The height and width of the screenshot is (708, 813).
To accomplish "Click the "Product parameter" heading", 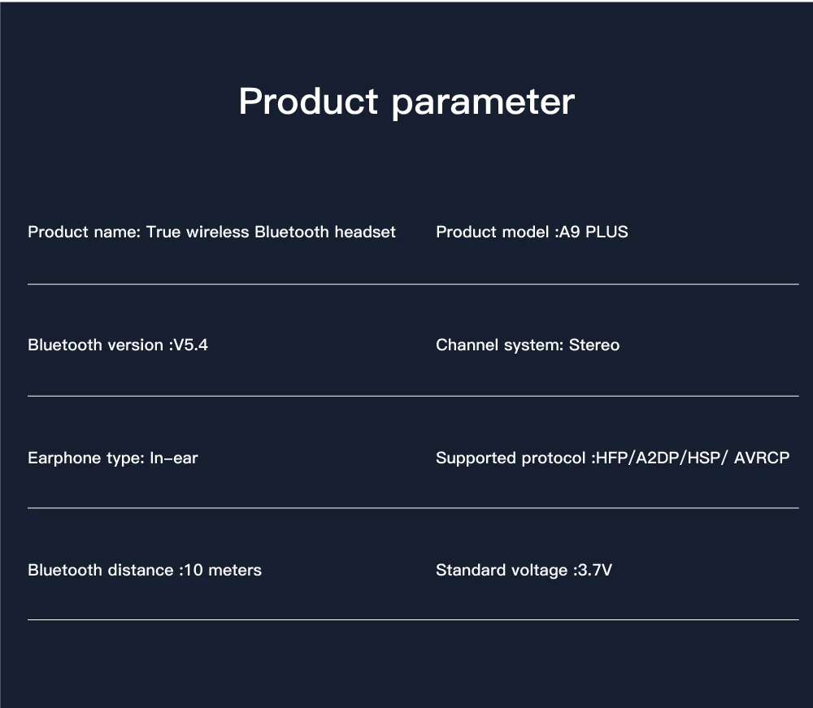I will tap(406, 102).
